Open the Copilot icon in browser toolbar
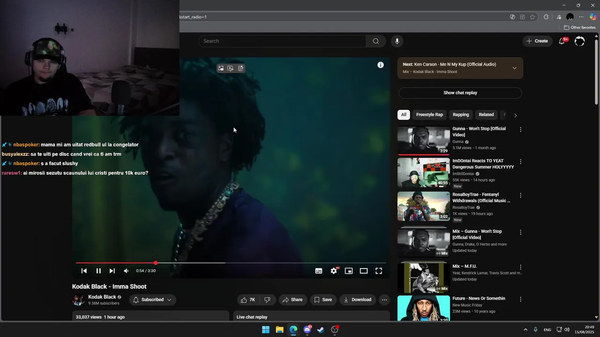Viewport: 600px width, 337px height. [x=593, y=17]
